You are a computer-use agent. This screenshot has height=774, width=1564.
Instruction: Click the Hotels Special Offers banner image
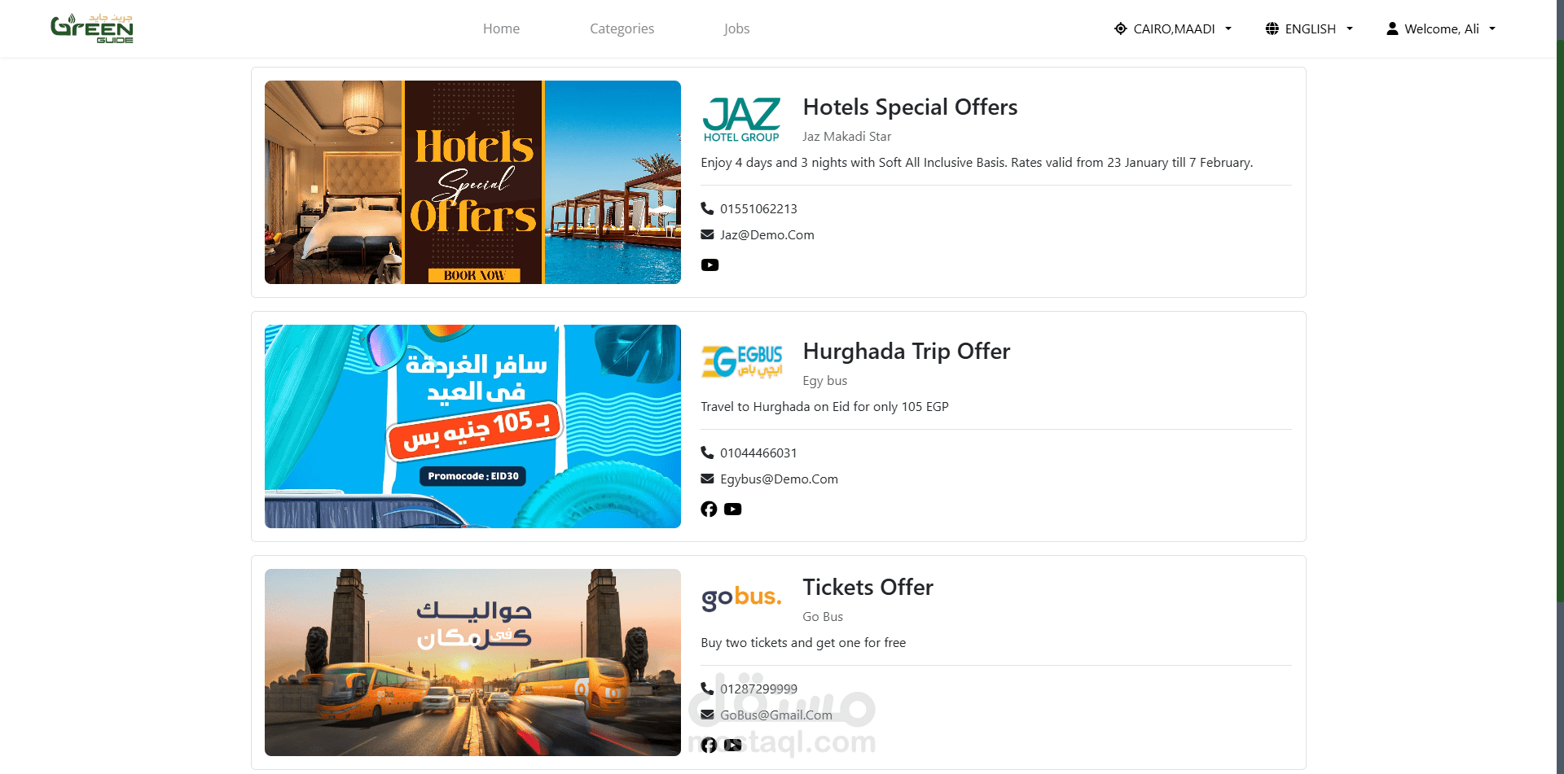(x=472, y=182)
